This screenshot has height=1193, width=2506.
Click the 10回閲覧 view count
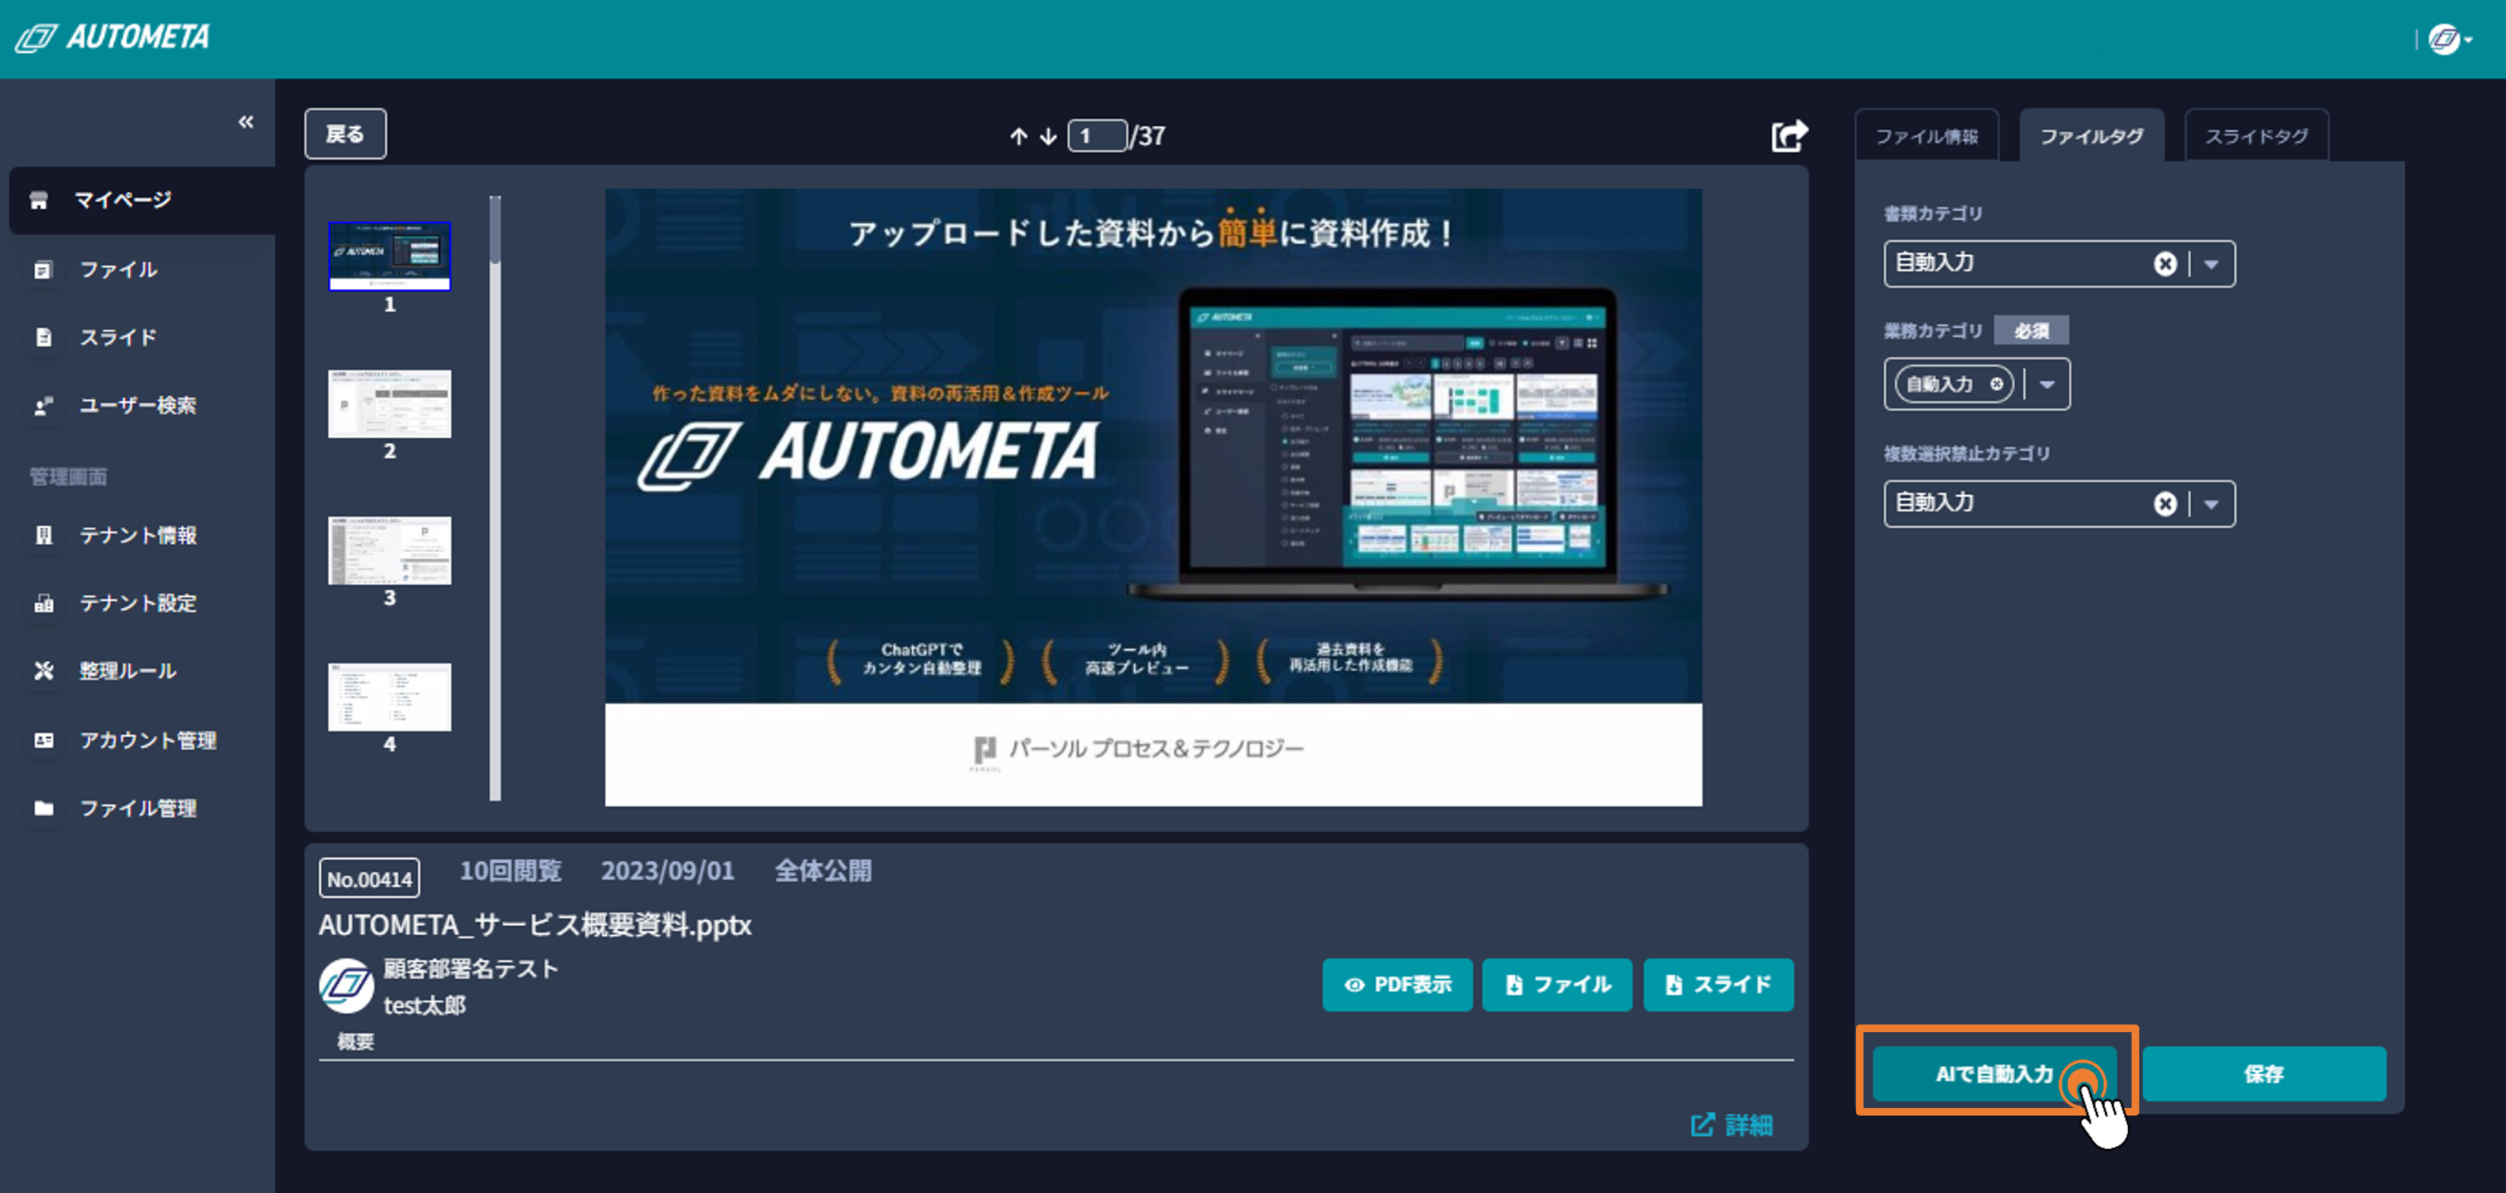(510, 871)
